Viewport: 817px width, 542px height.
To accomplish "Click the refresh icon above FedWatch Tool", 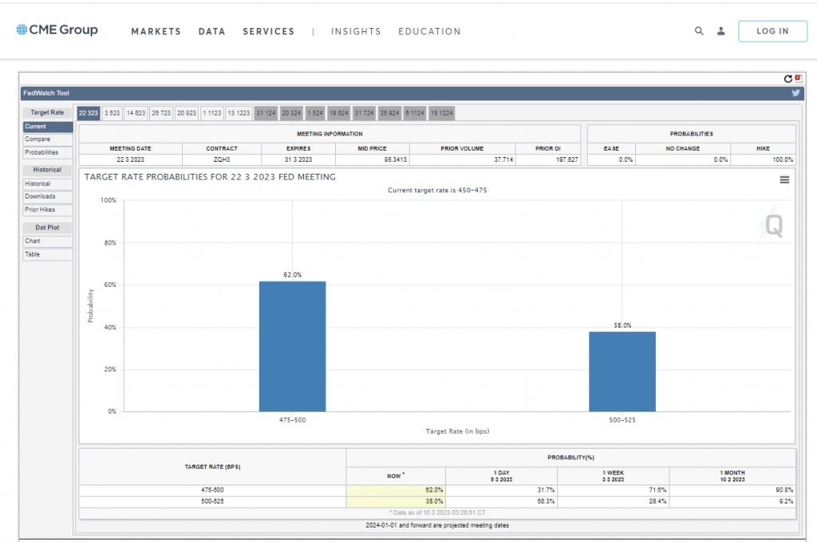I will pyautogui.click(x=787, y=79).
